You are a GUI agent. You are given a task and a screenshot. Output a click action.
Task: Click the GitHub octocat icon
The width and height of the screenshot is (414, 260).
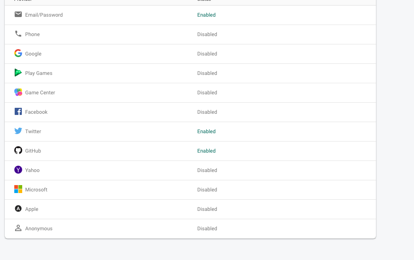[18, 150]
